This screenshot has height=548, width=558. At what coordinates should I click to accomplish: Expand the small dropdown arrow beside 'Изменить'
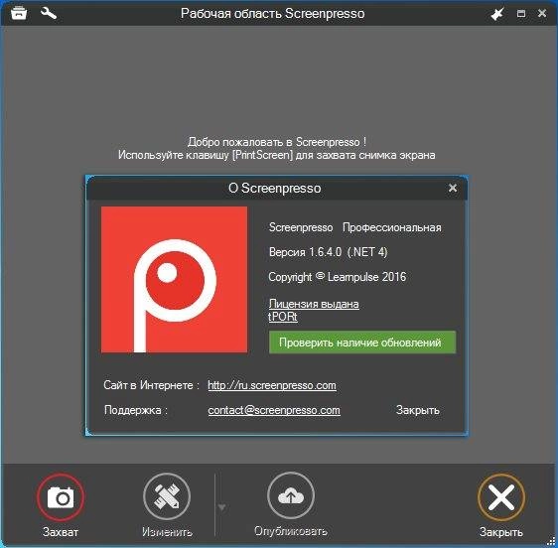[221, 507]
